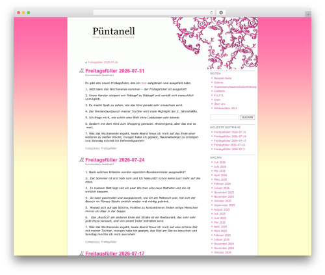Open the Galerie page in sidebar
This screenshot has height=275, width=325.
tap(218, 83)
